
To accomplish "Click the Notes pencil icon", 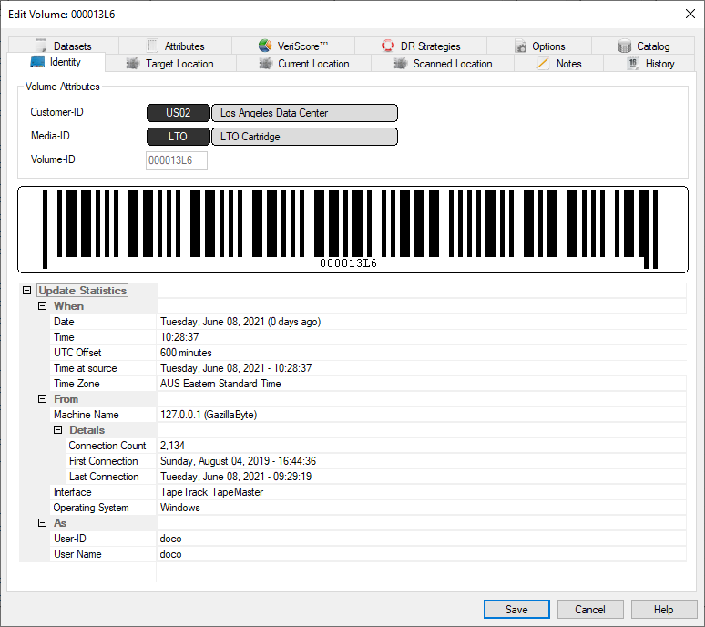I will pyautogui.click(x=543, y=64).
